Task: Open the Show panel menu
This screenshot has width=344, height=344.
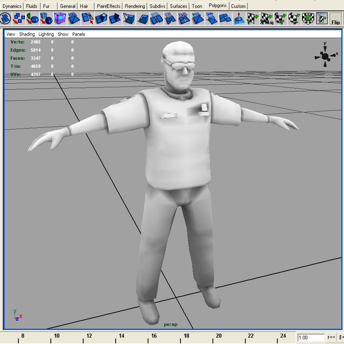Action: coord(63,34)
